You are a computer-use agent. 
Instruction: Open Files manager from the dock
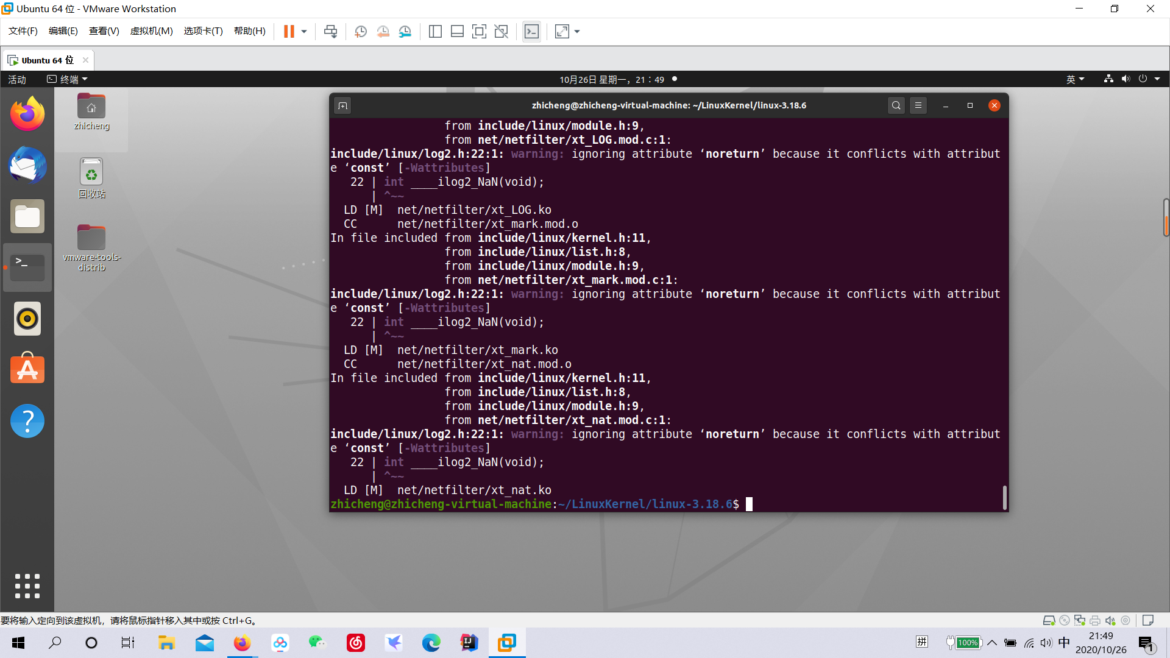[27, 216]
